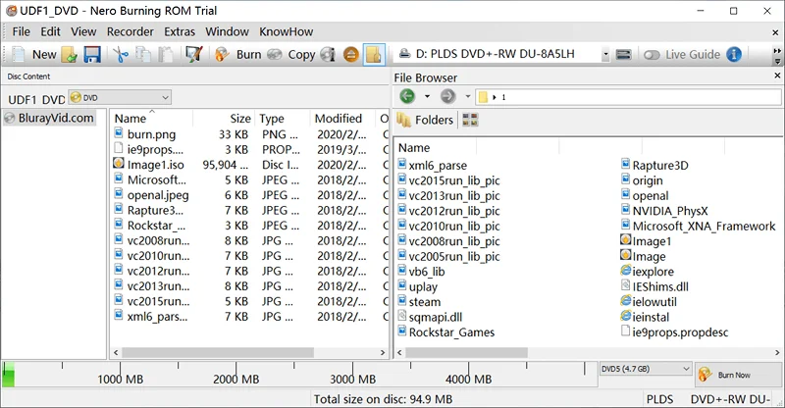Open the Back history dropdown arrow
The image size is (785, 408).
[x=427, y=96]
